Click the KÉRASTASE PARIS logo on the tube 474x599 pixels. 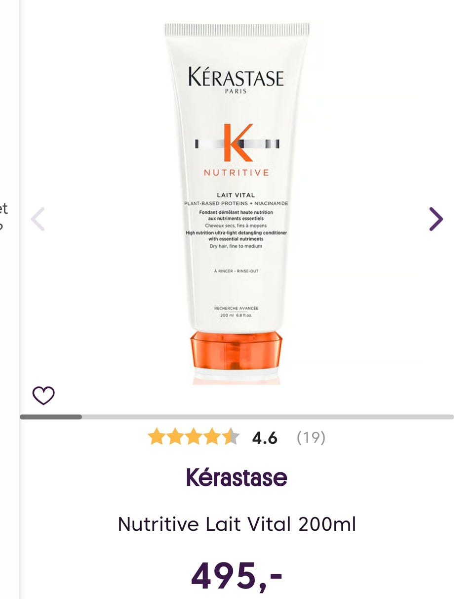pyautogui.click(x=236, y=81)
